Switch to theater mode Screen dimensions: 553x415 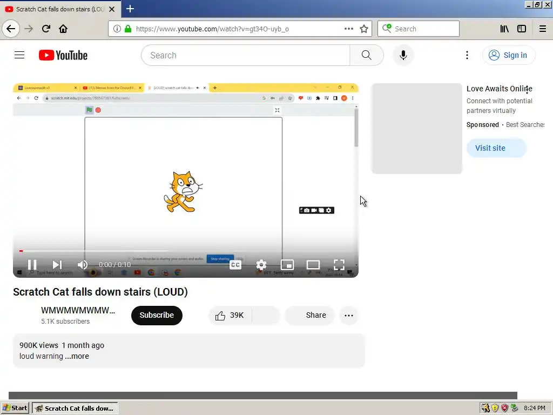[x=313, y=265]
